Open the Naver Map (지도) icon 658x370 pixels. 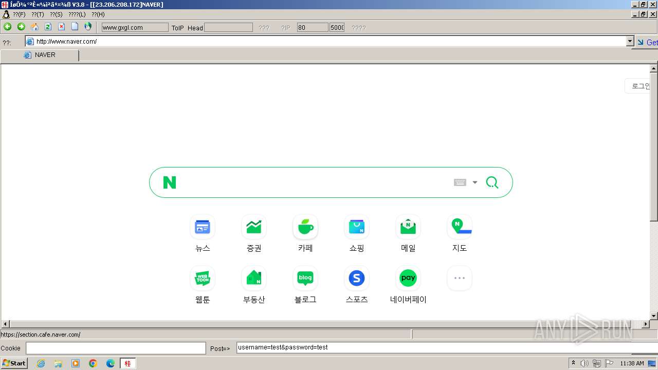(x=460, y=227)
